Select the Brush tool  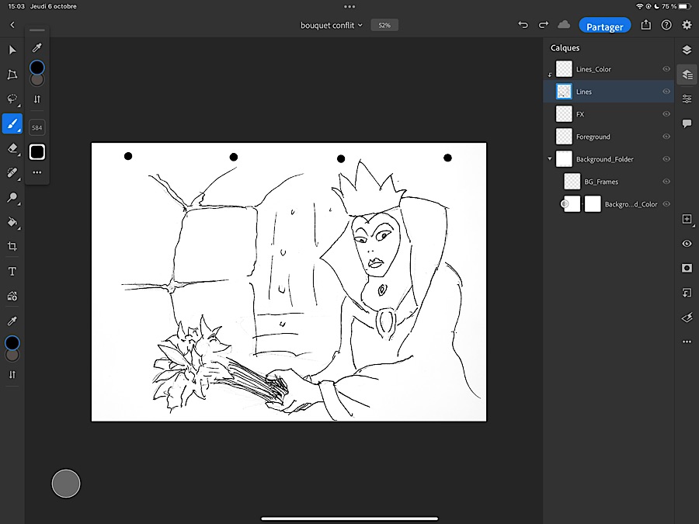12,123
